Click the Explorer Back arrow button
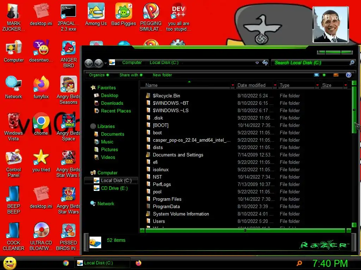 point(88,63)
